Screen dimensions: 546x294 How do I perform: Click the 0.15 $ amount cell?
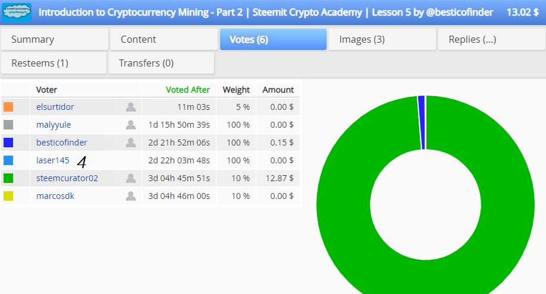tap(278, 143)
